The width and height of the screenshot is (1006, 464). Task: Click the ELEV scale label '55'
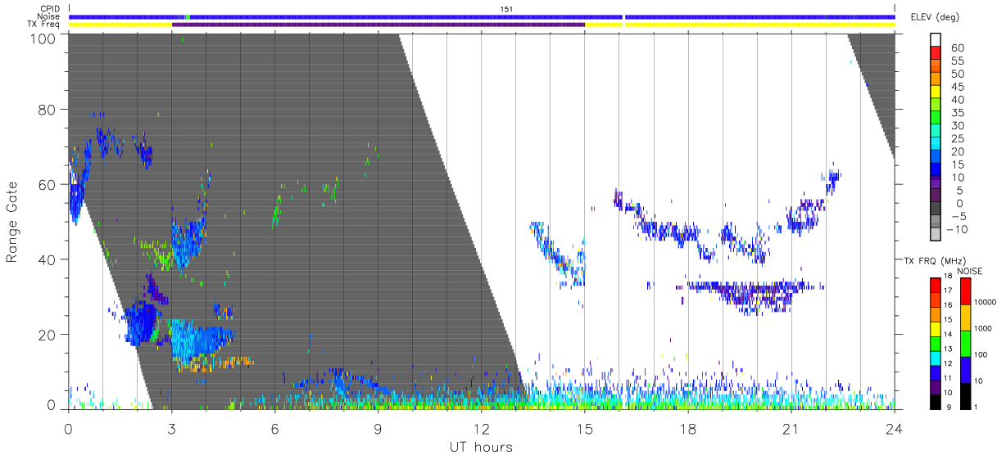coord(956,61)
